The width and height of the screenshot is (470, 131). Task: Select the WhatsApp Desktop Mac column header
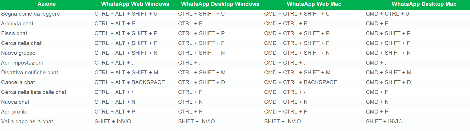[424, 4]
